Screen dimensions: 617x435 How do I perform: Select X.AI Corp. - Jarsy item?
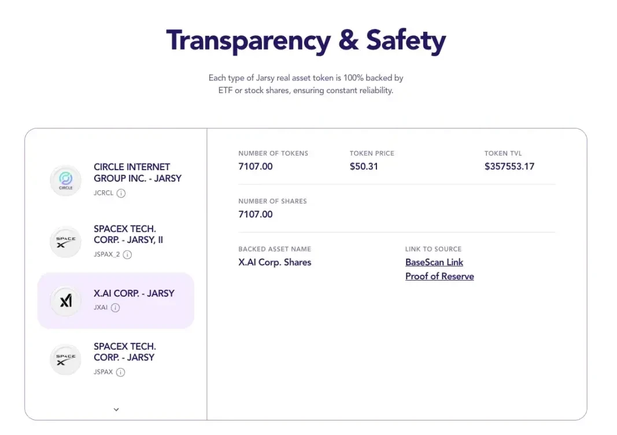[116, 301]
